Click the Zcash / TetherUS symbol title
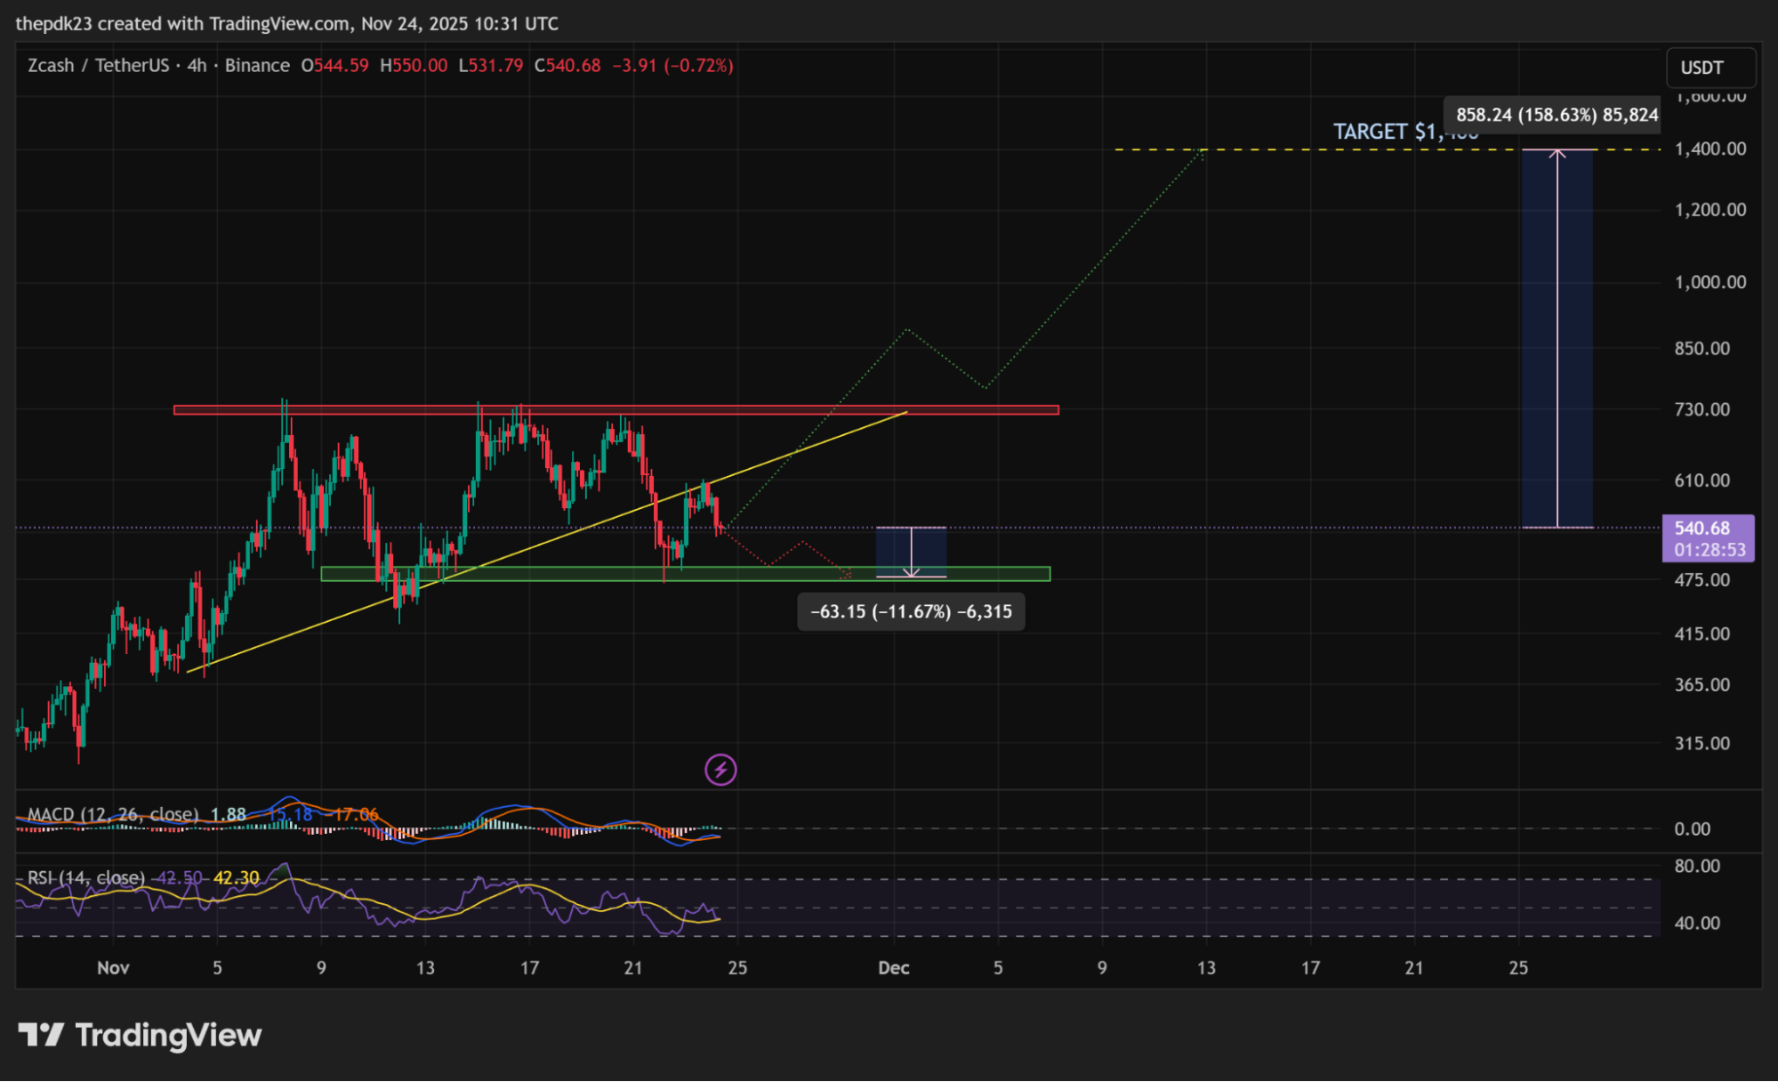Image resolution: width=1778 pixels, height=1082 pixels. pos(98,66)
